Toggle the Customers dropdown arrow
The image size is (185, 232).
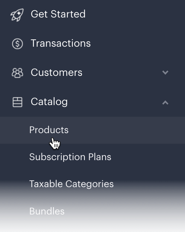point(165,73)
